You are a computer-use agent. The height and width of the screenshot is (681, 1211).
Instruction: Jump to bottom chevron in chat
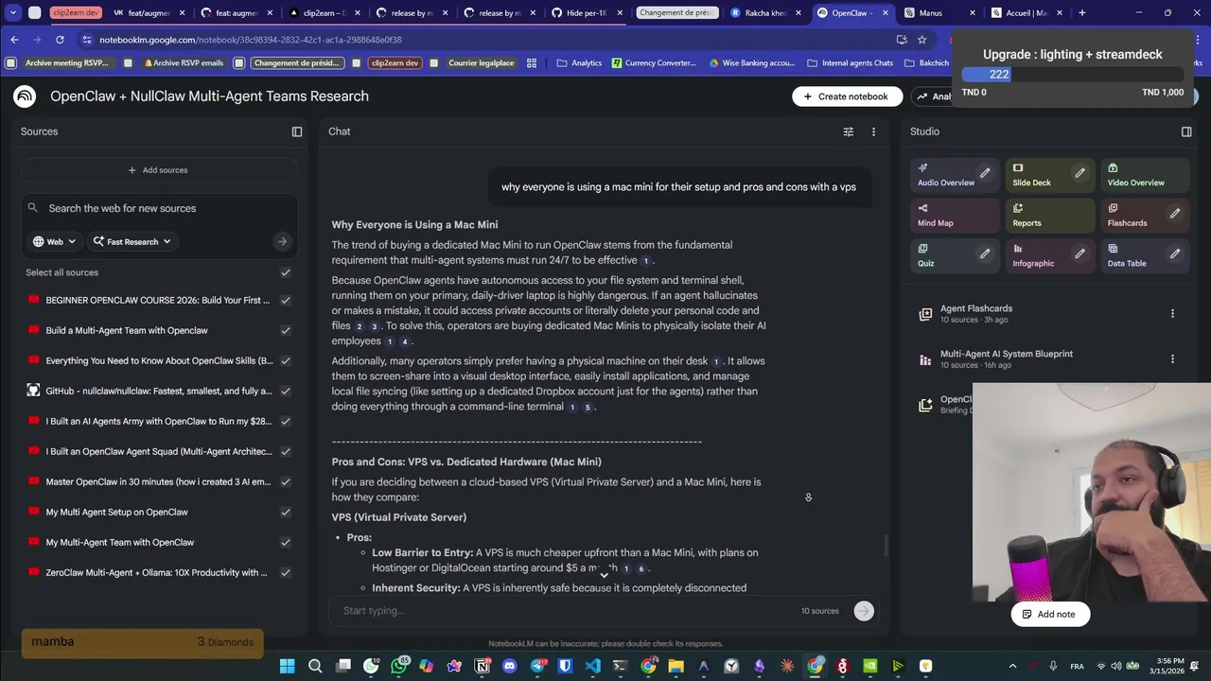point(604,574)
